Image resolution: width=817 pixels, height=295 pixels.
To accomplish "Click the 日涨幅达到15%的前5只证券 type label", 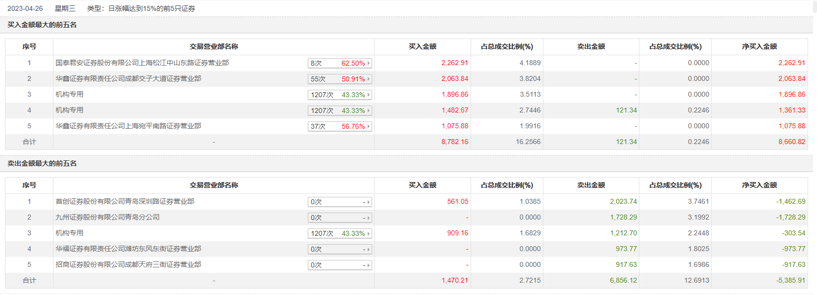I will point(151,9).
